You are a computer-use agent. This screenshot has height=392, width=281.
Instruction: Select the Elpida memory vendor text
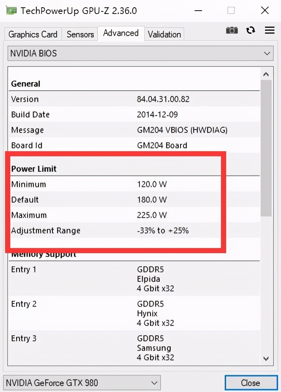point(149,279)
